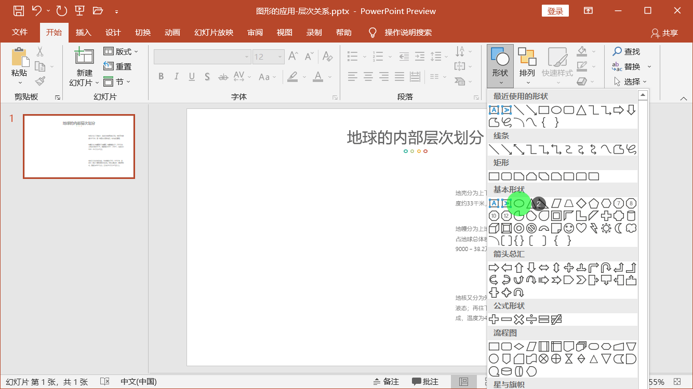Click 操作说明搜索 tell-me search box
This screenshot has height=389, width=693.
tap(408, 32)
